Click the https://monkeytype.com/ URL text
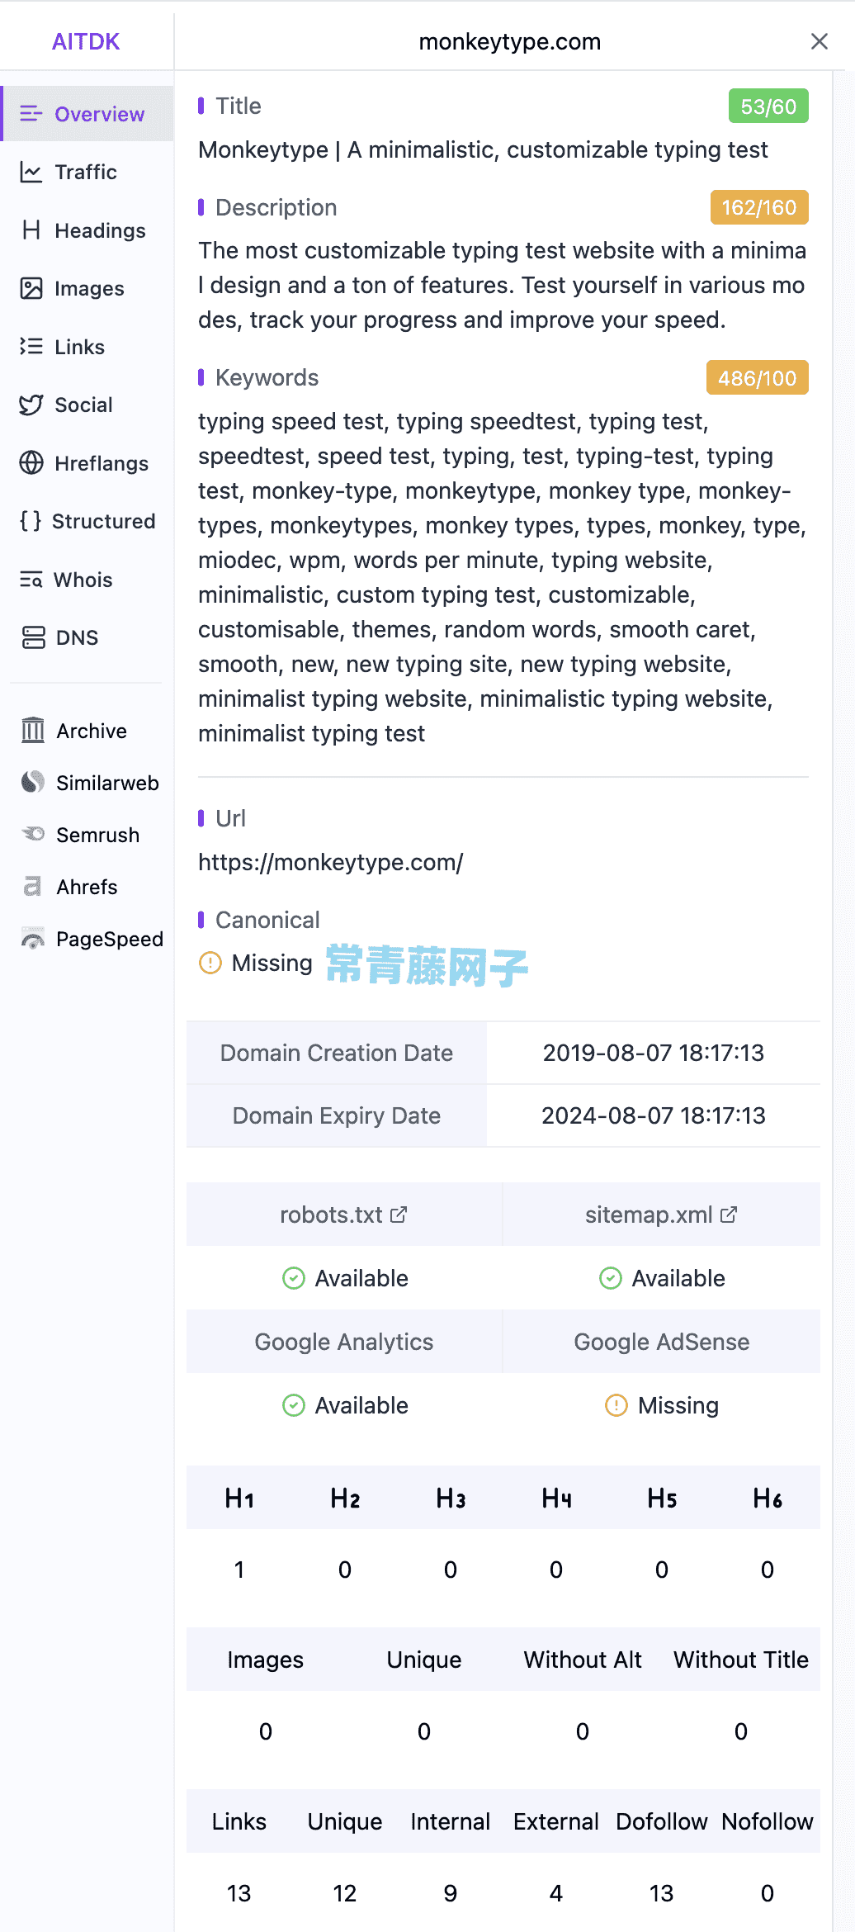 [x=331, y=862]
